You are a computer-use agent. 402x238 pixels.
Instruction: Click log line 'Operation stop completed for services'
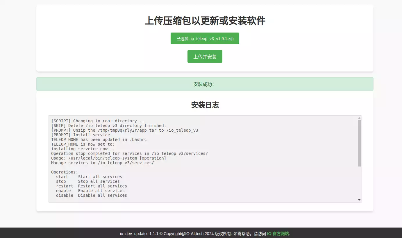click(x=129, y=153)
